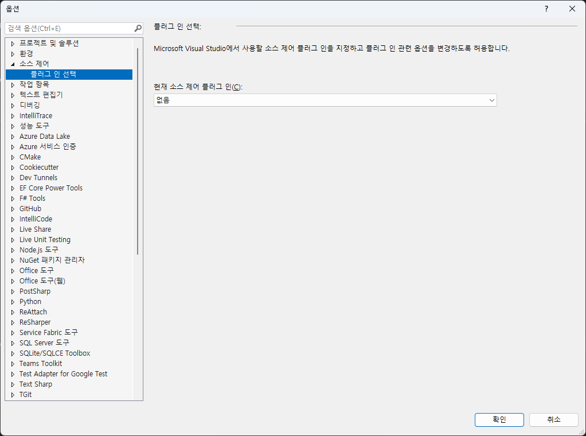Click the search magnifier icon

click(x=138, y=29)
